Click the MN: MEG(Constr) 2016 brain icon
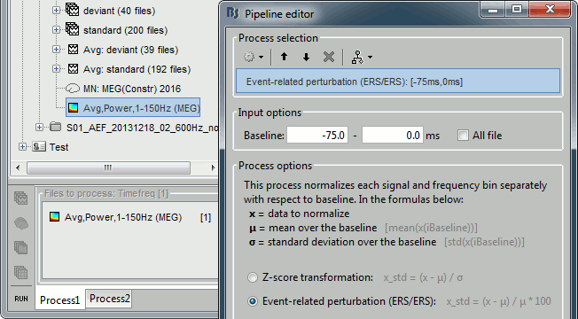The width and height of the screenshot is (578, 319). click(x=73, y=89)
